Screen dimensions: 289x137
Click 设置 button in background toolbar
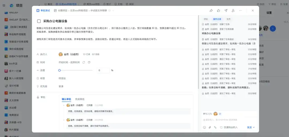point(284,4)
